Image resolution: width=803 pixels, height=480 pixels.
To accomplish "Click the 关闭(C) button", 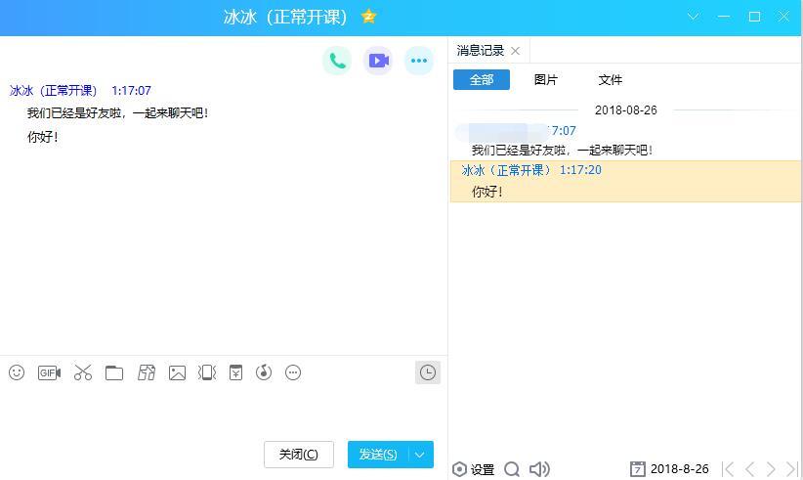I will 298,455.
